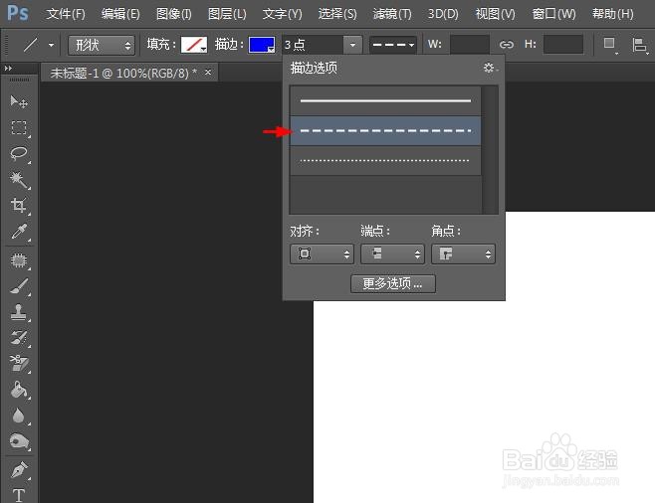Select the History Brush tool
Screen dimensions: 655x503
(x=18, y=338)
